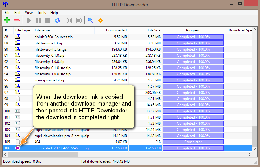260x167 pixels.
Task: Click the 5.07 KB downloaded cell
Action: 121,142
